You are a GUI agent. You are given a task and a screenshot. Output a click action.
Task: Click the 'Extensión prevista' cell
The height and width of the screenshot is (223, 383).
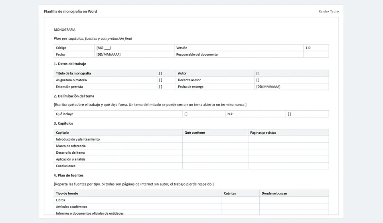105,86
